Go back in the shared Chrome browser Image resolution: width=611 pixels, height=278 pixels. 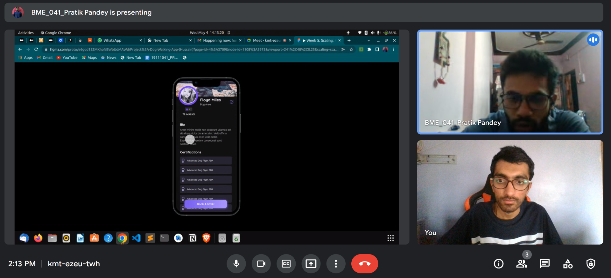(x=20, y=49)
